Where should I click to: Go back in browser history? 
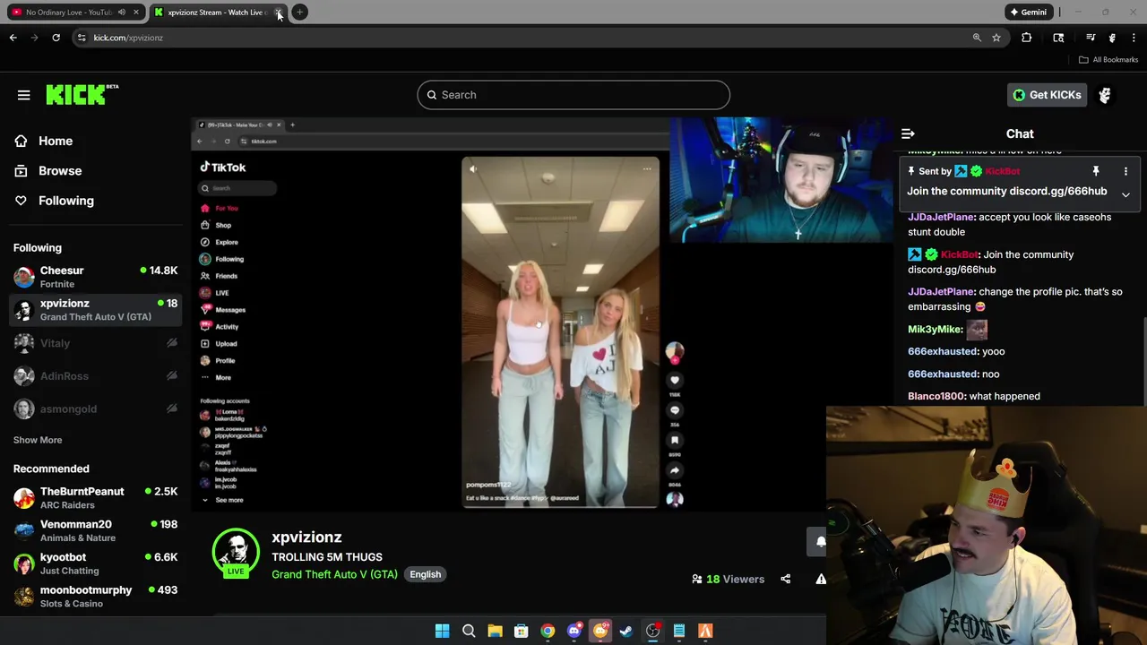[13, 38]
